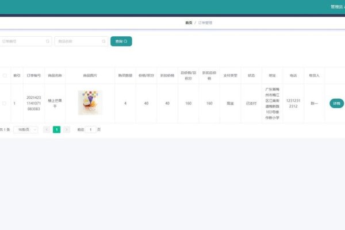Viewport: 345px width, 230px height.
Task: Click the details button for order 2021423
Action: pos(336,103)
